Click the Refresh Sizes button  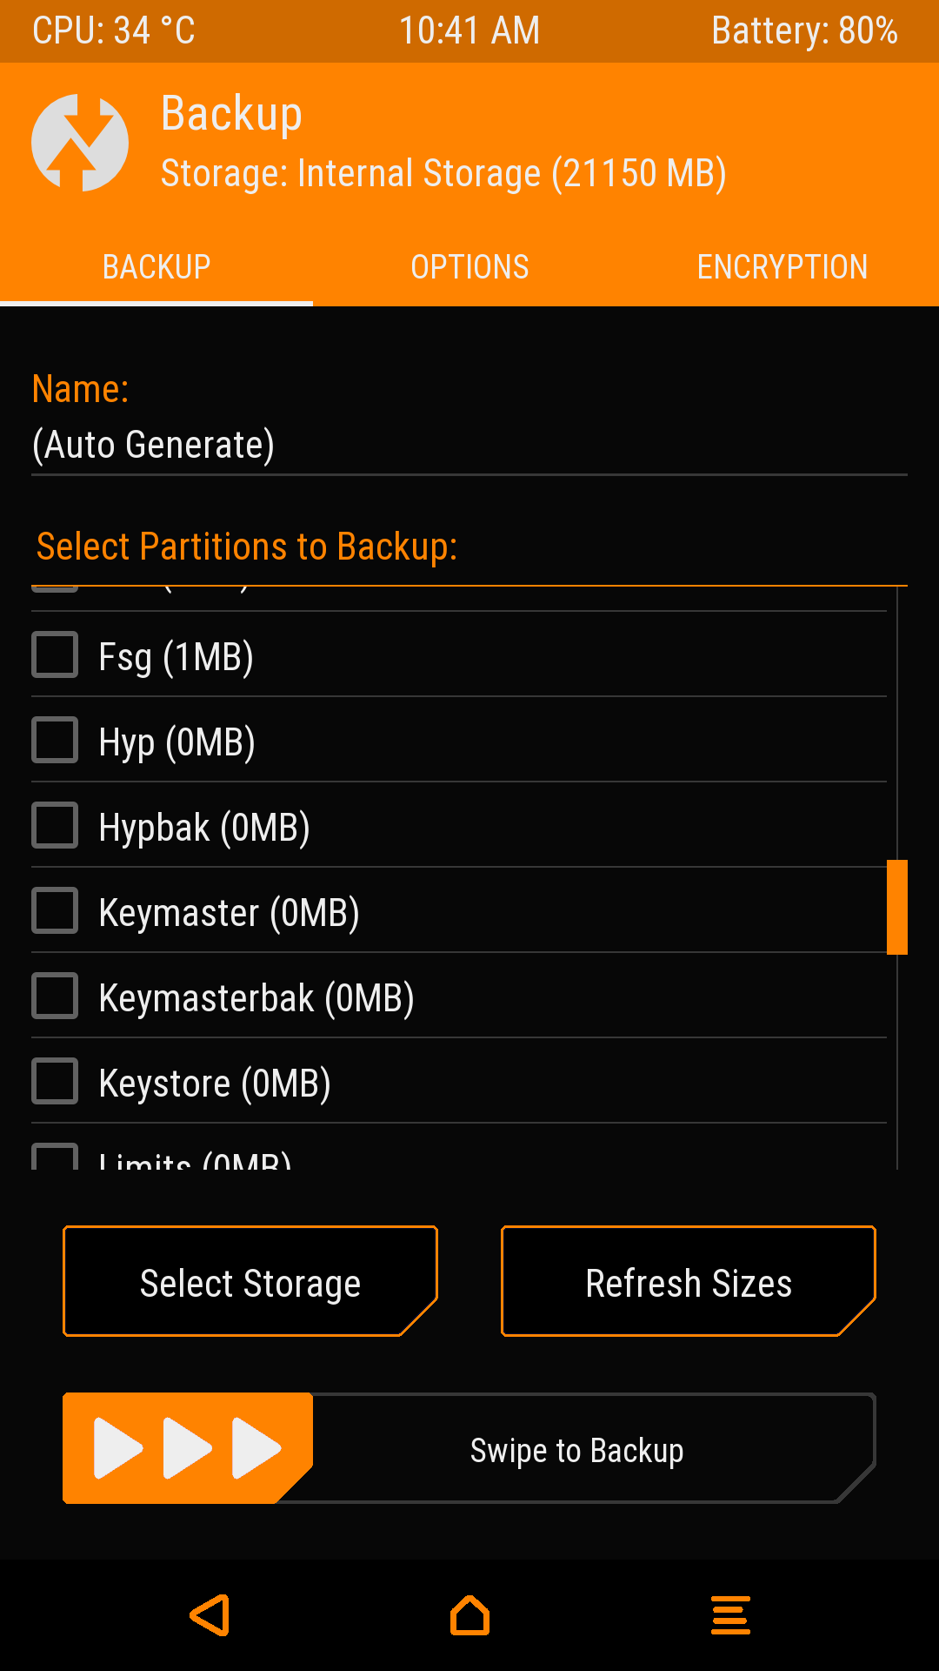pos(688,1281)
